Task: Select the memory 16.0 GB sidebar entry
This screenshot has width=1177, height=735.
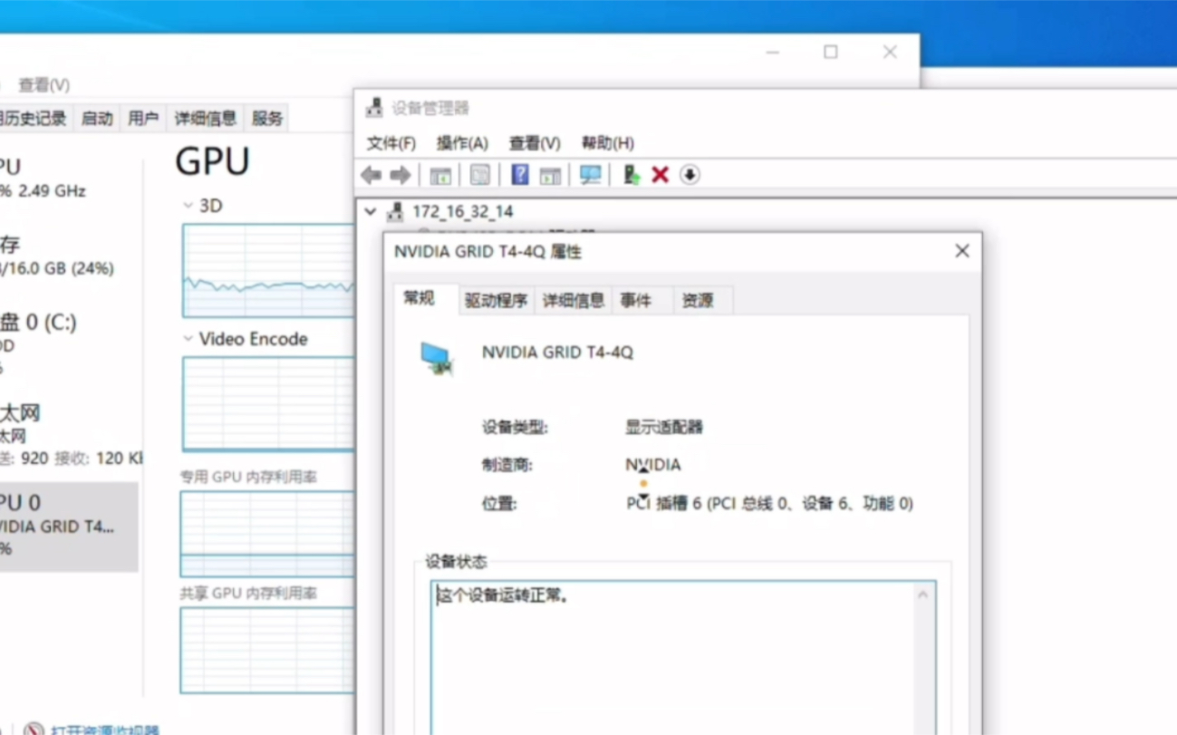Action: tap(69, 256)
